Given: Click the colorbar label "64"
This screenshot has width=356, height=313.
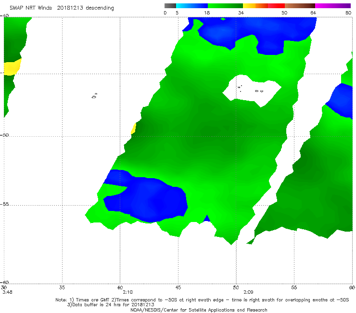Looking at the screenshot, I should click(313, 13).
